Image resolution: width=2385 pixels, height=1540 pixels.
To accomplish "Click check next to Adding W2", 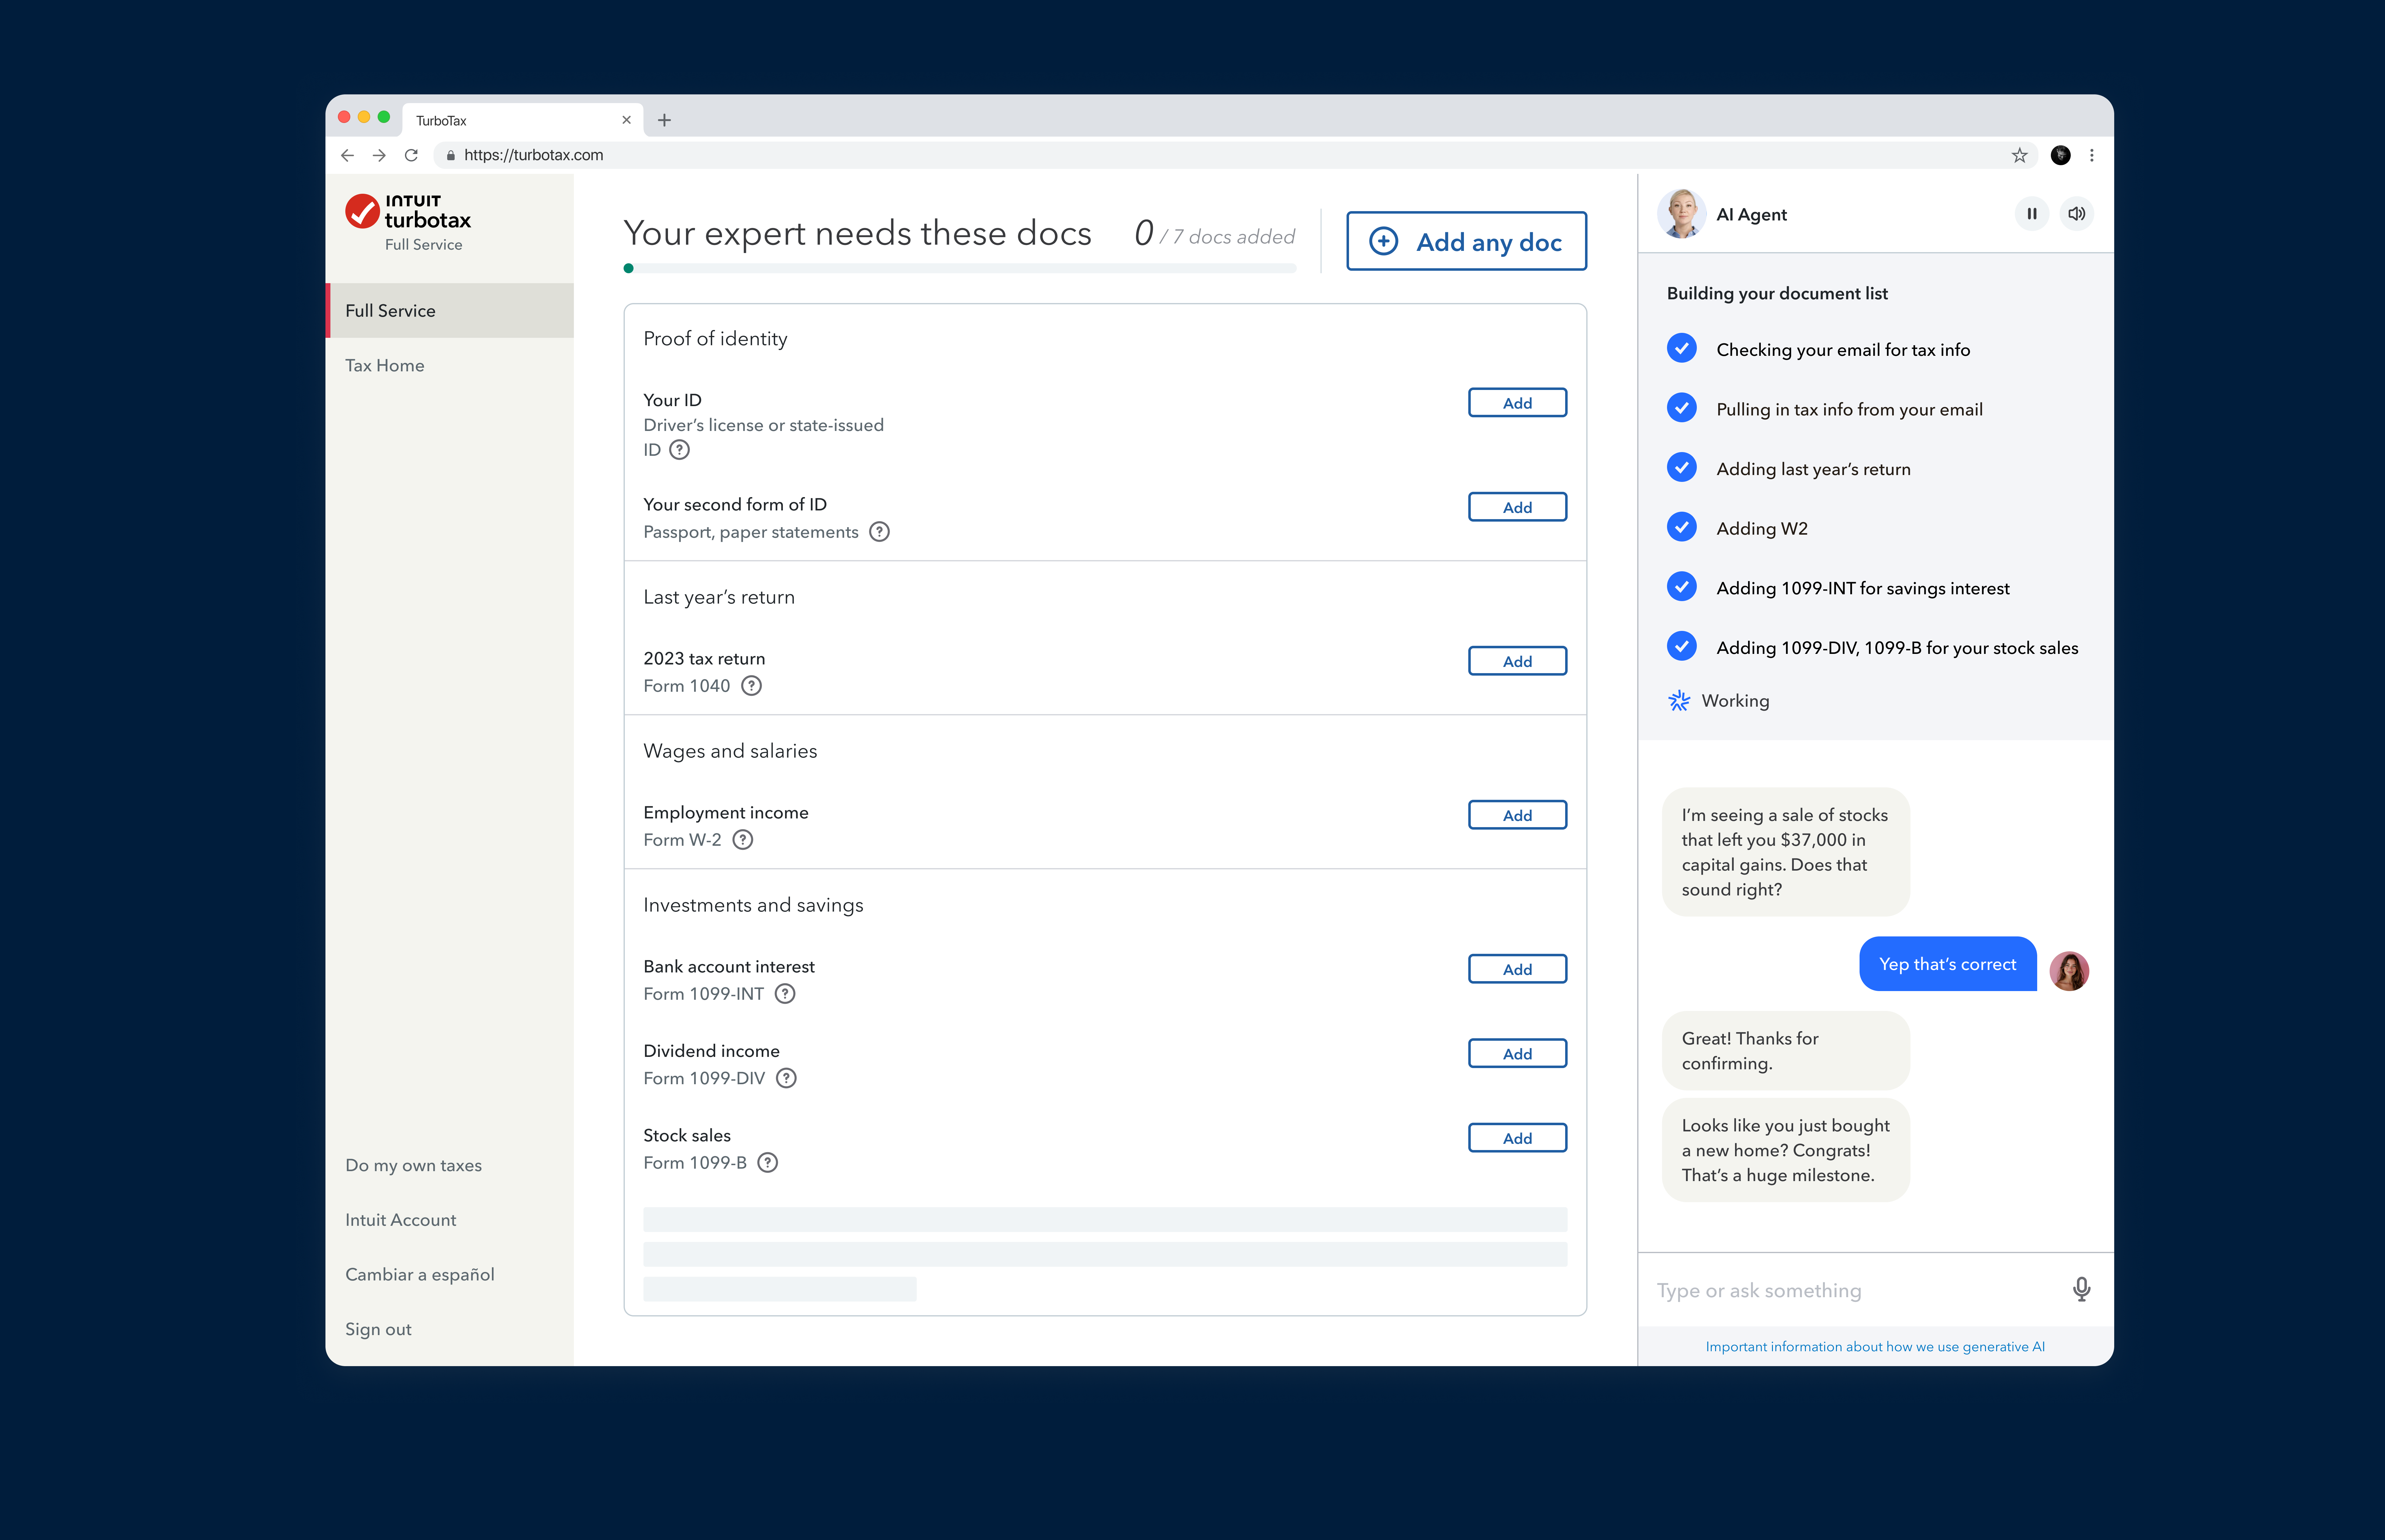I will pos(1682,527).
